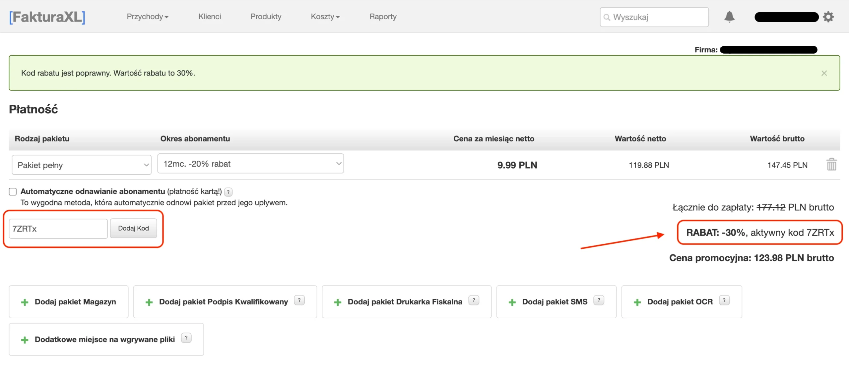849x368 pixels.
Task: Expand the 12mc. -20% rabat period dropdown
Action: point(251,164)
